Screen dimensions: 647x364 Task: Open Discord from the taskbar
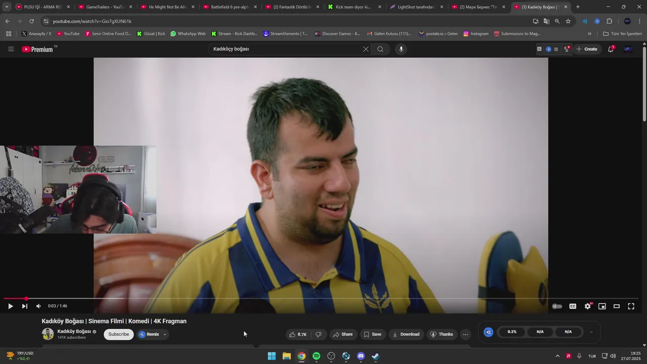click(x=361, y=356)
